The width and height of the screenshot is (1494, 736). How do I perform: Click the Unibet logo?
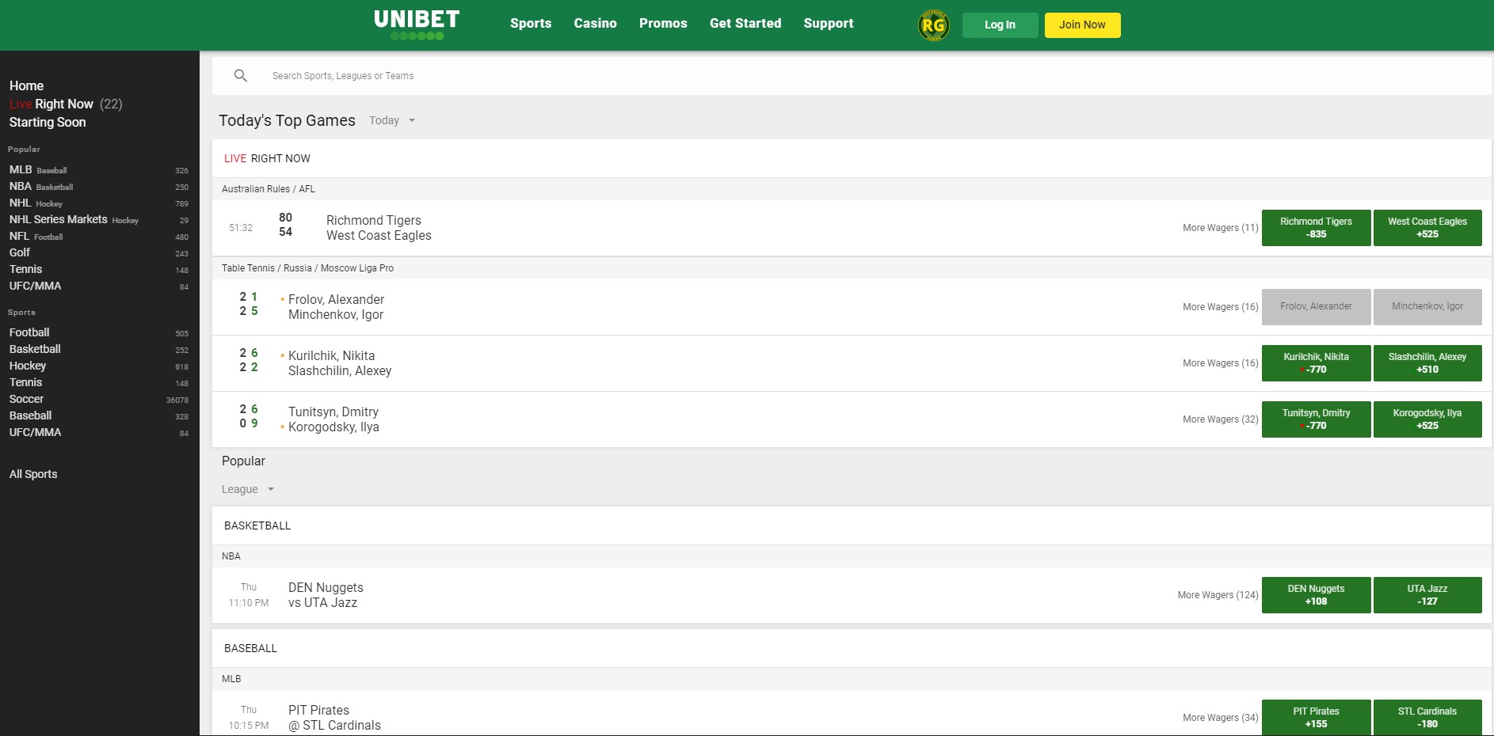[x=417, y=25]
